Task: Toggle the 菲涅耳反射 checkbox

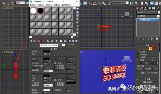Action: click(x=33, y=66)
